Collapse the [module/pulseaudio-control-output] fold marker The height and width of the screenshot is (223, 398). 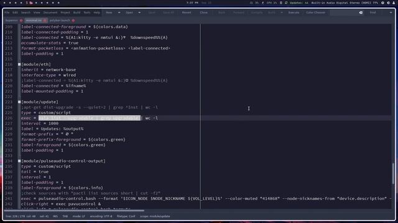[x=19, y=161]
